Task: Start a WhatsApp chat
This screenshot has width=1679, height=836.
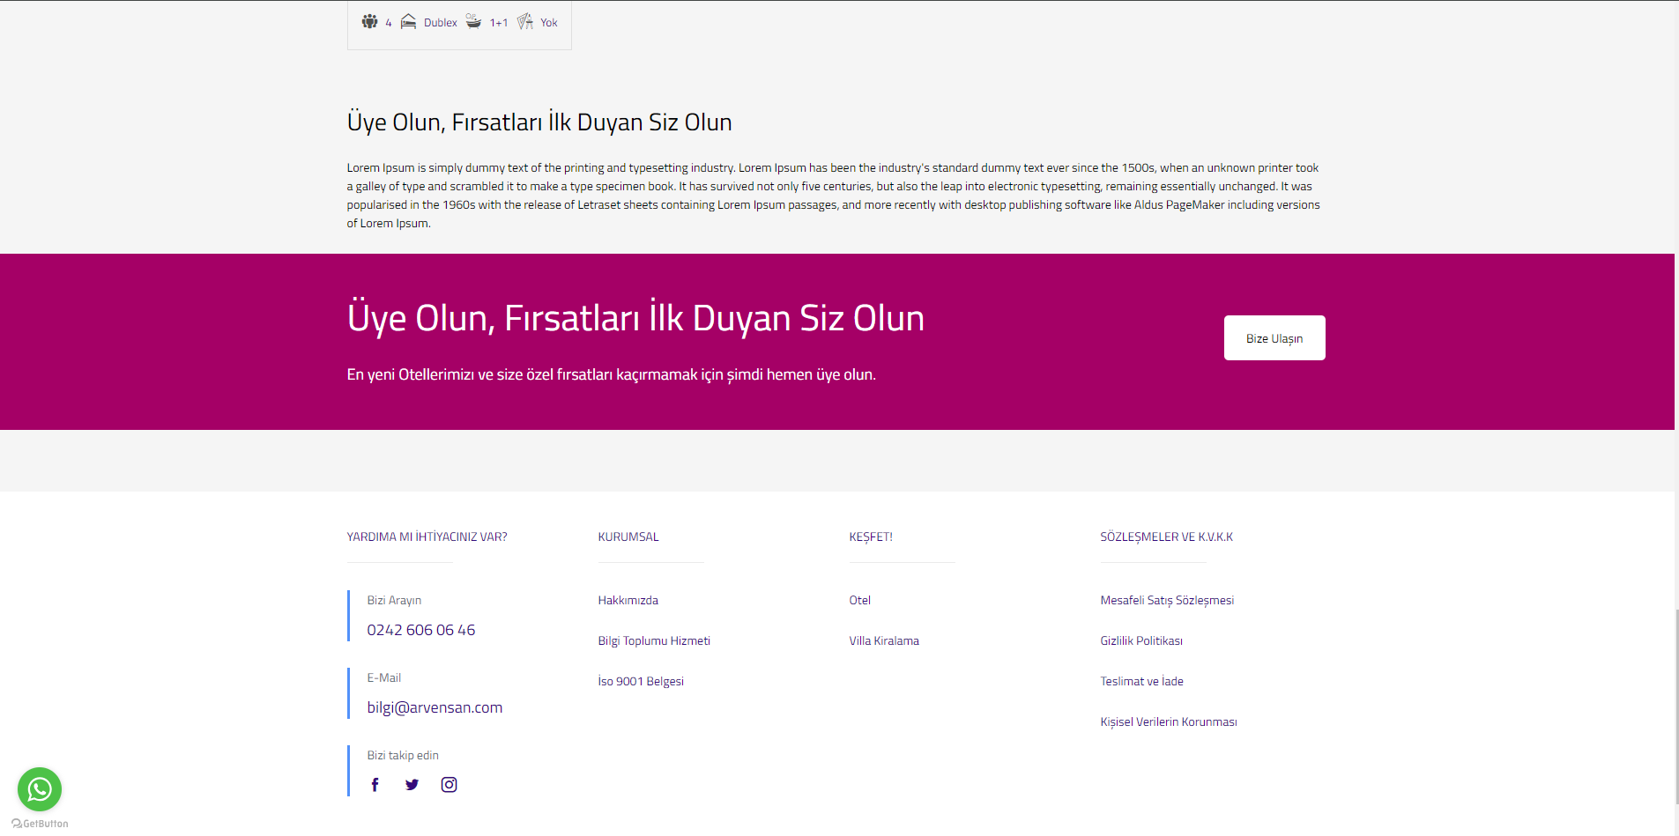Action: point(40,789)
